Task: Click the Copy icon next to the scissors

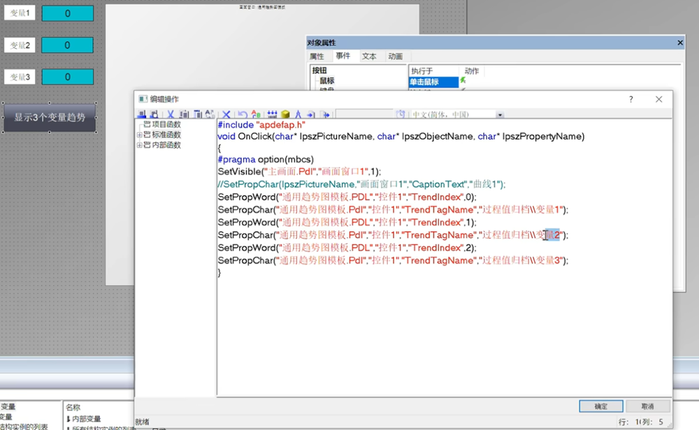Action: coord(184,114)
